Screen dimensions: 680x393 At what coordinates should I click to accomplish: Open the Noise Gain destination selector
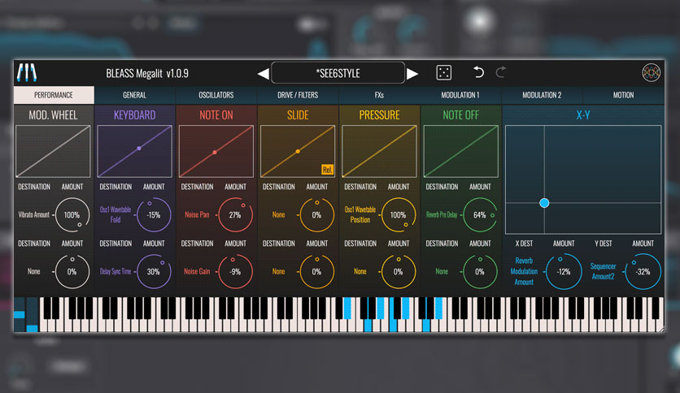(x=197, y=271)
